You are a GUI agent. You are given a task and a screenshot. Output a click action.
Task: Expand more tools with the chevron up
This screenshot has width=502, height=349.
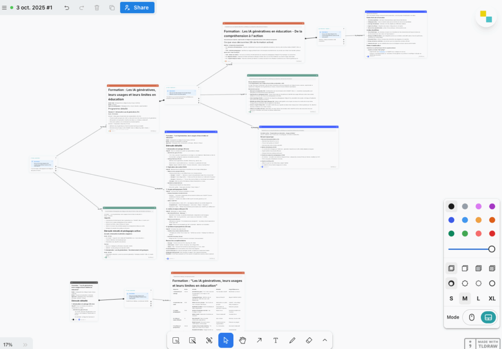tap(325, 340)
